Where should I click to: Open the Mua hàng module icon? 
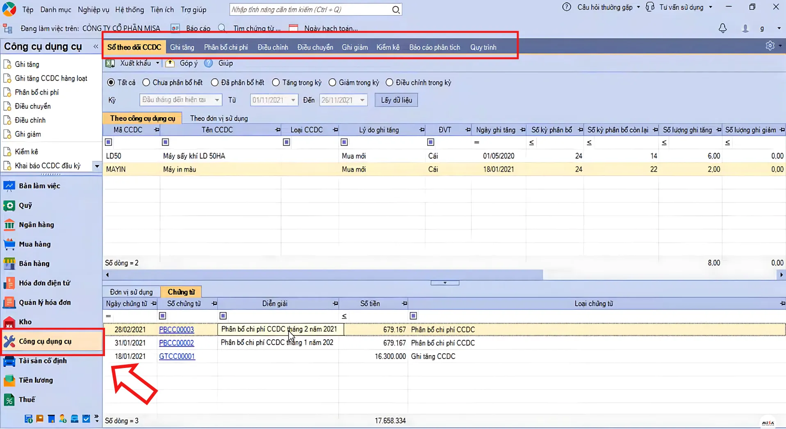[x=9, y=244]
